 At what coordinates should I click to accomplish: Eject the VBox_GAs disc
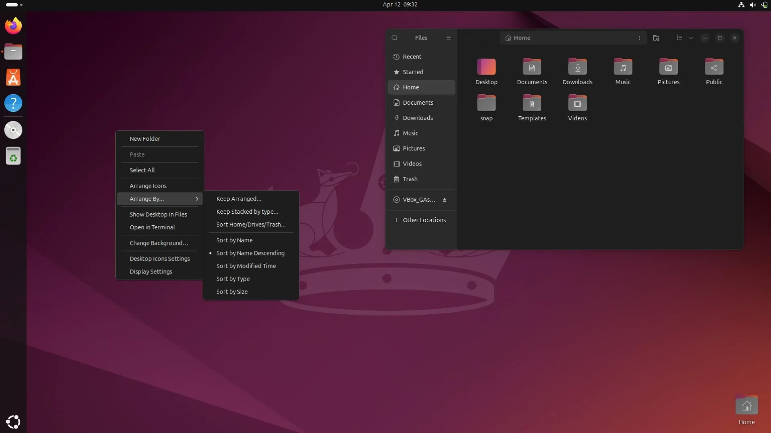click(445, 200)
